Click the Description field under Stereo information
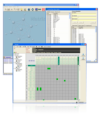The height and width of the screenshot is (124, 103). [x=84, y=14]
